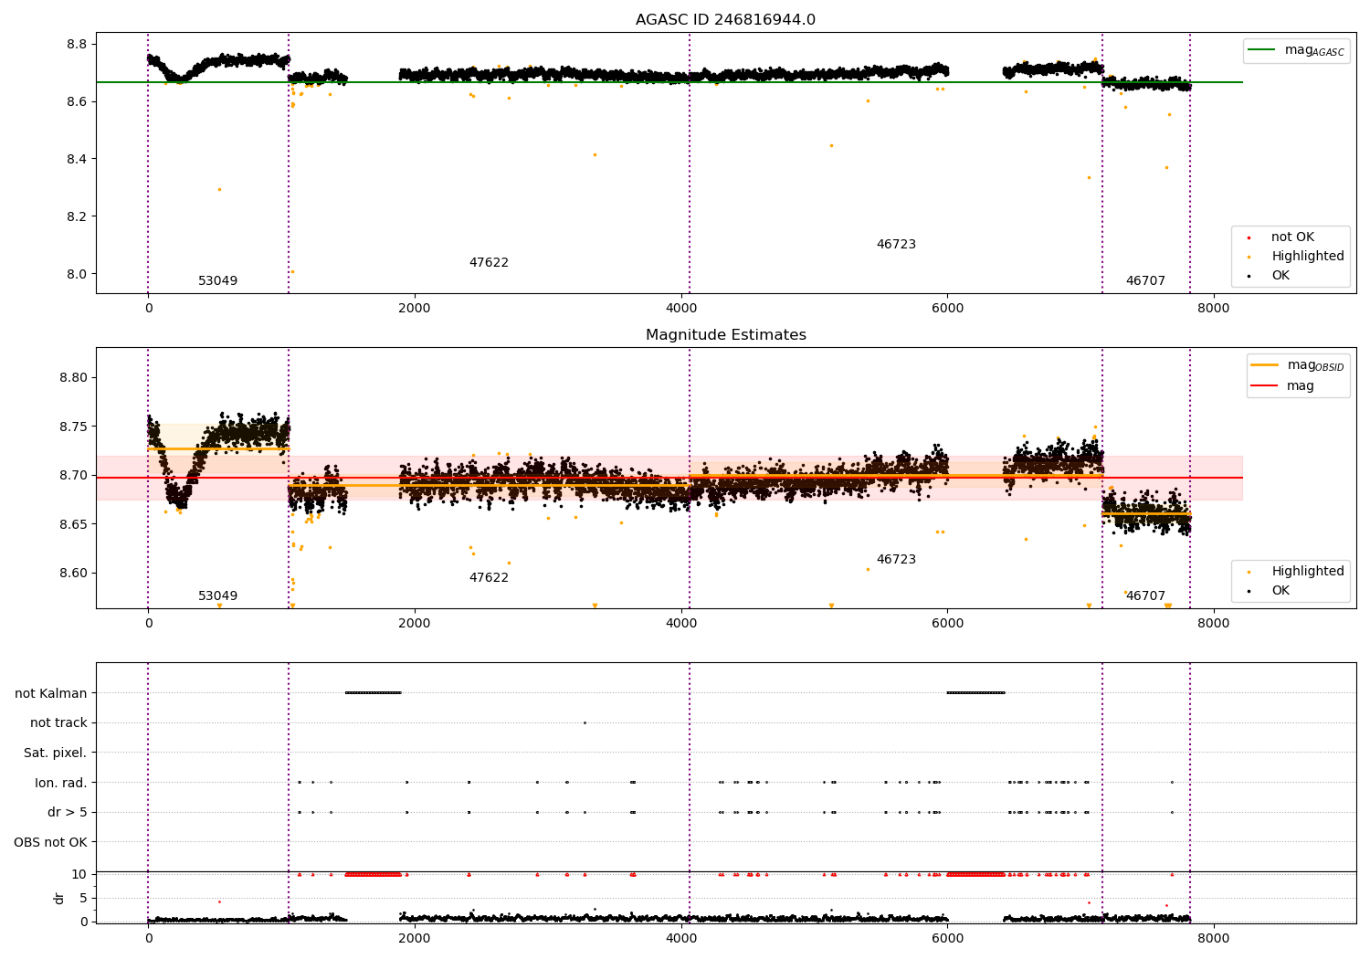The height and width of the screenshot is (959, 1370).
Task: Click obsid label 46707 in the middle plot
Action: [1145, 596]
